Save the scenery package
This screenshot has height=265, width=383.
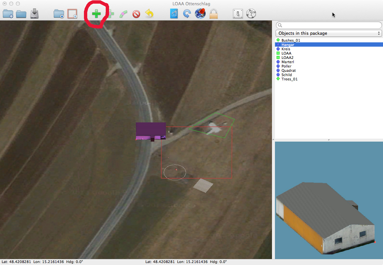tap(35, 14)
